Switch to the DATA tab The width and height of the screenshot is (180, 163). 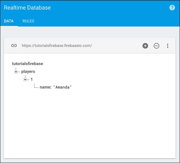[9, 21]
